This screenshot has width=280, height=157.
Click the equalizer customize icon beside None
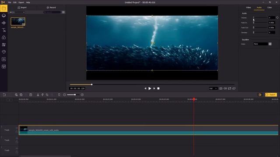270,44
